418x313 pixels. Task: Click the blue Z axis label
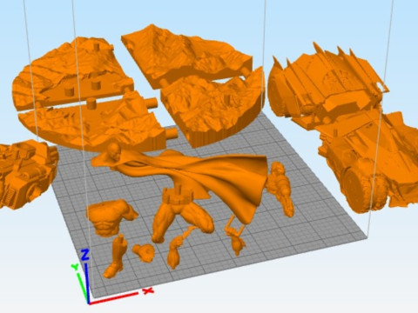[84, 255]
